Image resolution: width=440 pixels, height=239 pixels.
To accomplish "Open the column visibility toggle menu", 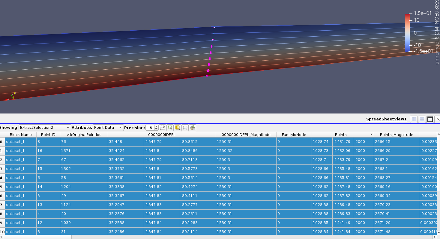I will pyautogui.click(x=178, y=128).
